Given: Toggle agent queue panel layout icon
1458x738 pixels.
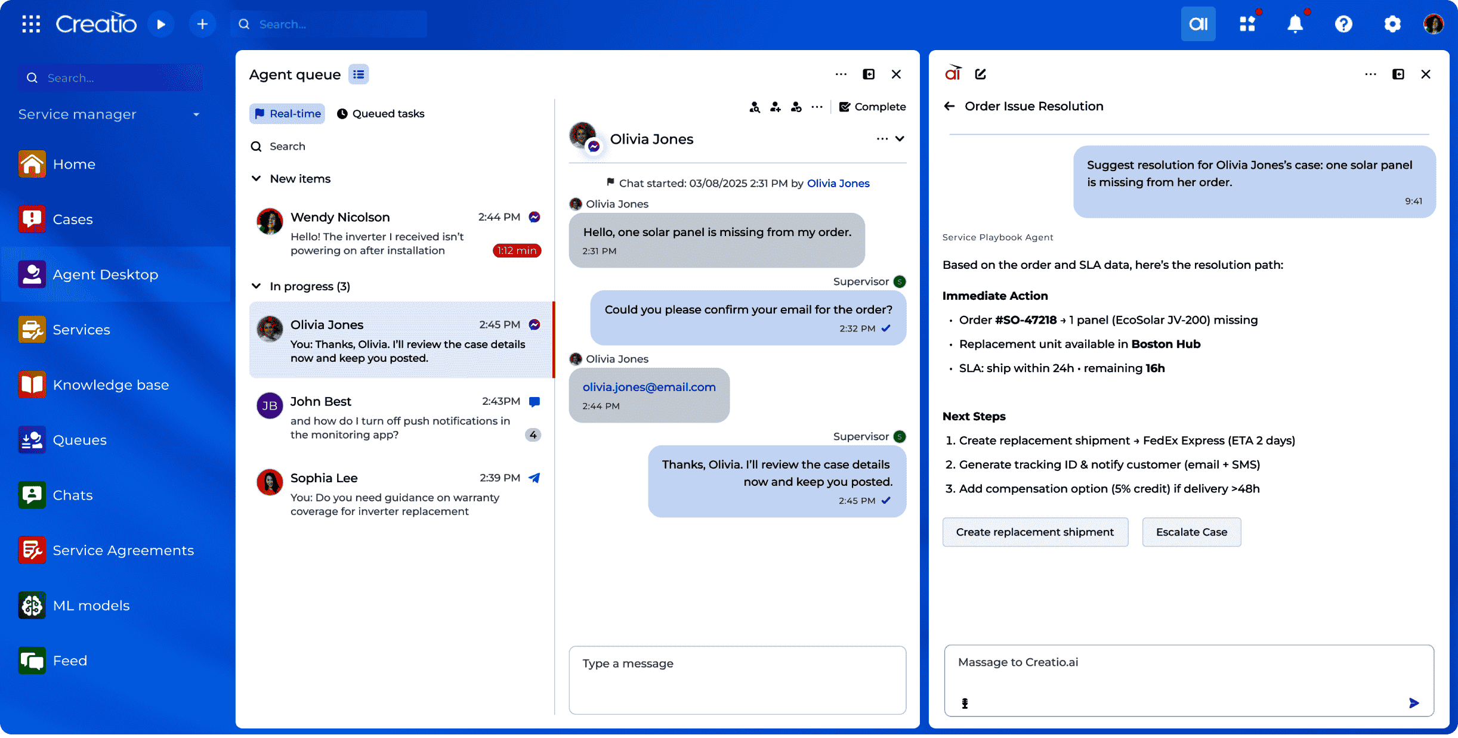Looking at the screenshot, I should [869, 74].
